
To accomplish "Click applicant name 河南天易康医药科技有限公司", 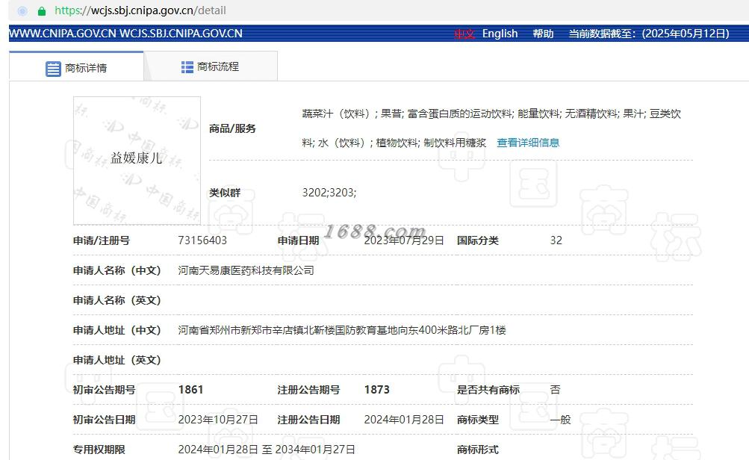I will pos(246,270).
